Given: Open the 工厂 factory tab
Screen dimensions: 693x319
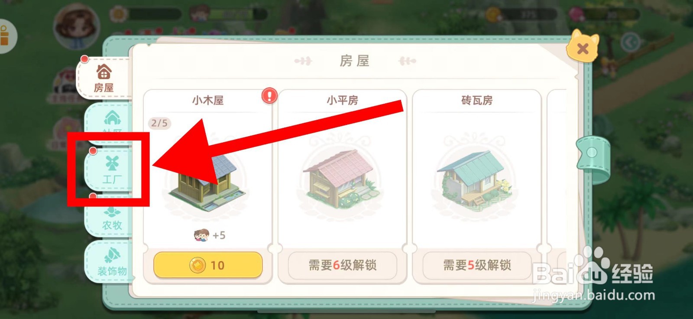Looking at the screenshot, I should tap(111, 170).
